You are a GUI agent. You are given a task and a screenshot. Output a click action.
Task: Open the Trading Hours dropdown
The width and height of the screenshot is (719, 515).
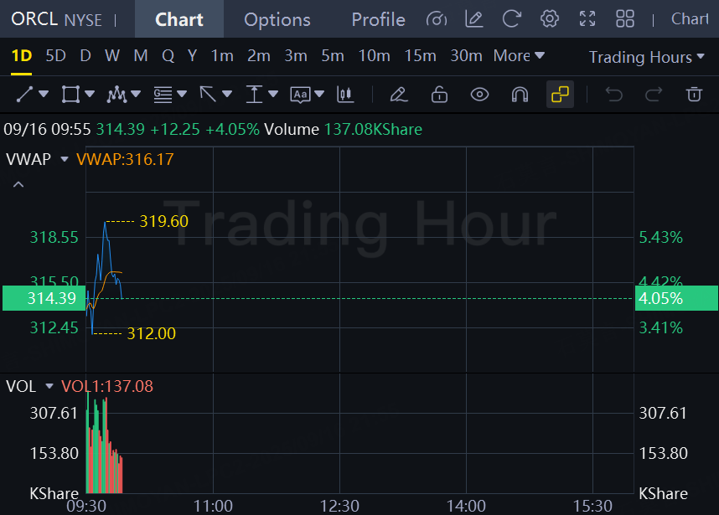click(646, 57)
